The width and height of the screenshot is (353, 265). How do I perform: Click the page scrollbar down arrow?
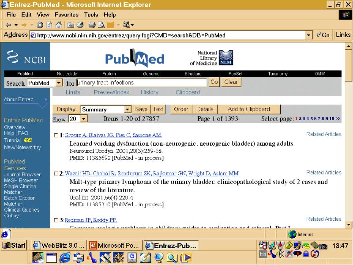pos(349,224)
